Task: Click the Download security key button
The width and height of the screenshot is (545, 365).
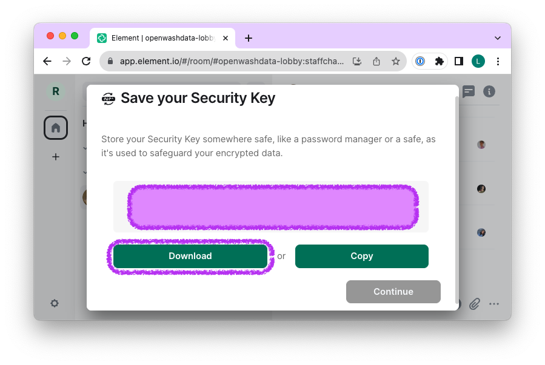Action: click(x=190, y=256)
